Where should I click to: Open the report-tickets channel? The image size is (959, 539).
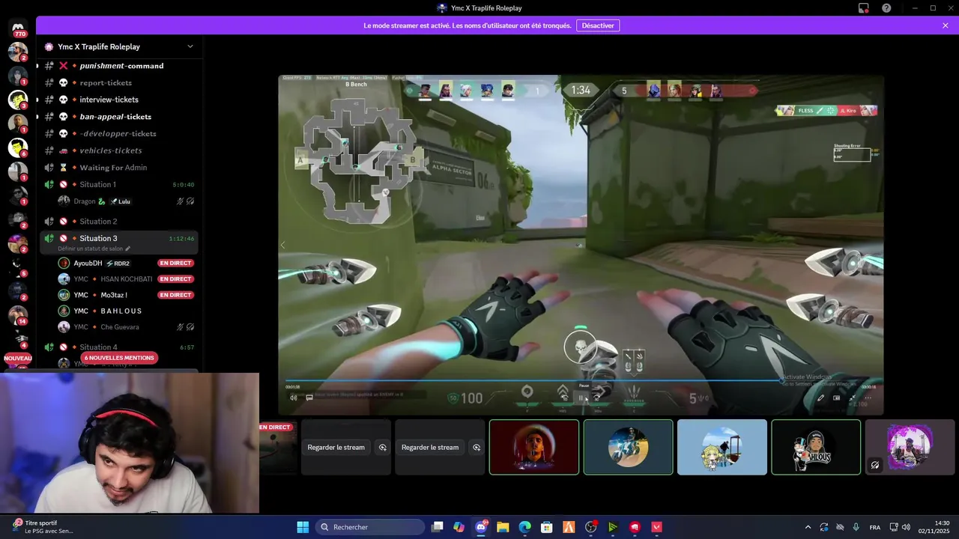[121, 82]
